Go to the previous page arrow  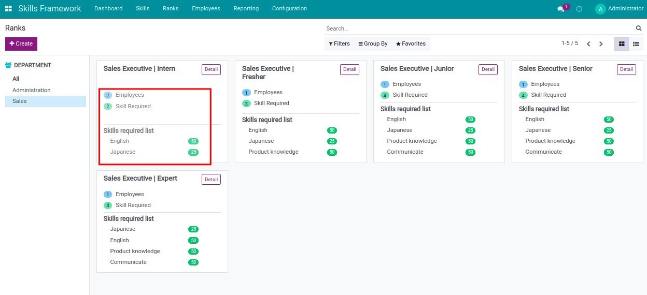click(x=588, y=44)
